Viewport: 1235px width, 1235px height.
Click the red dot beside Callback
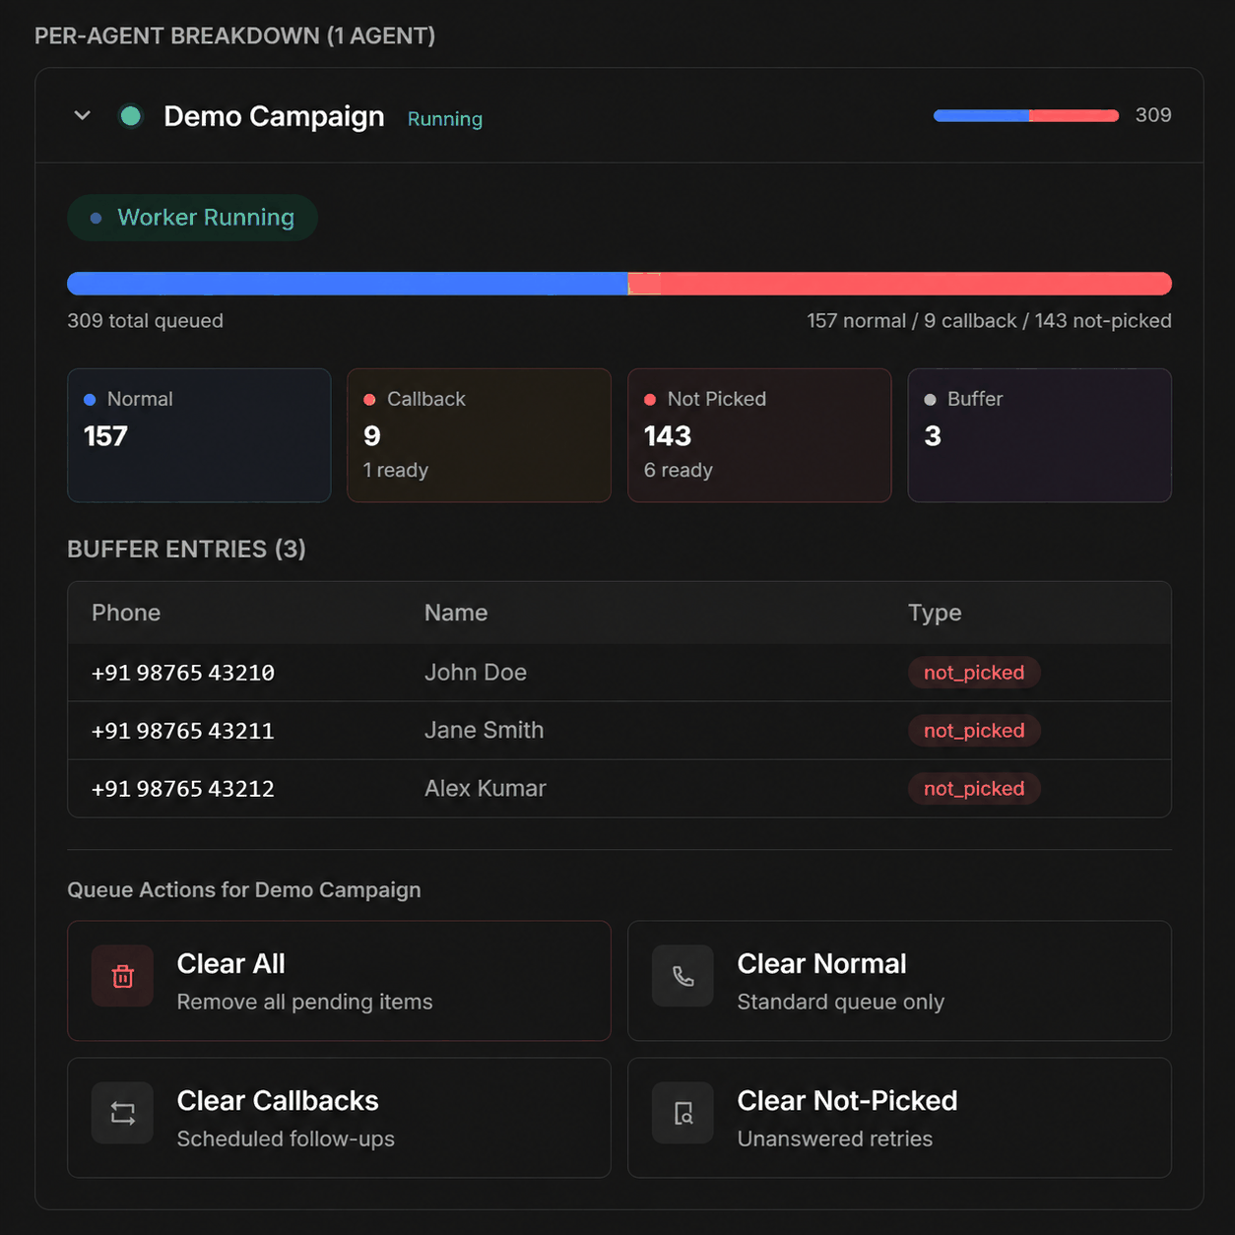pos(369,400)
